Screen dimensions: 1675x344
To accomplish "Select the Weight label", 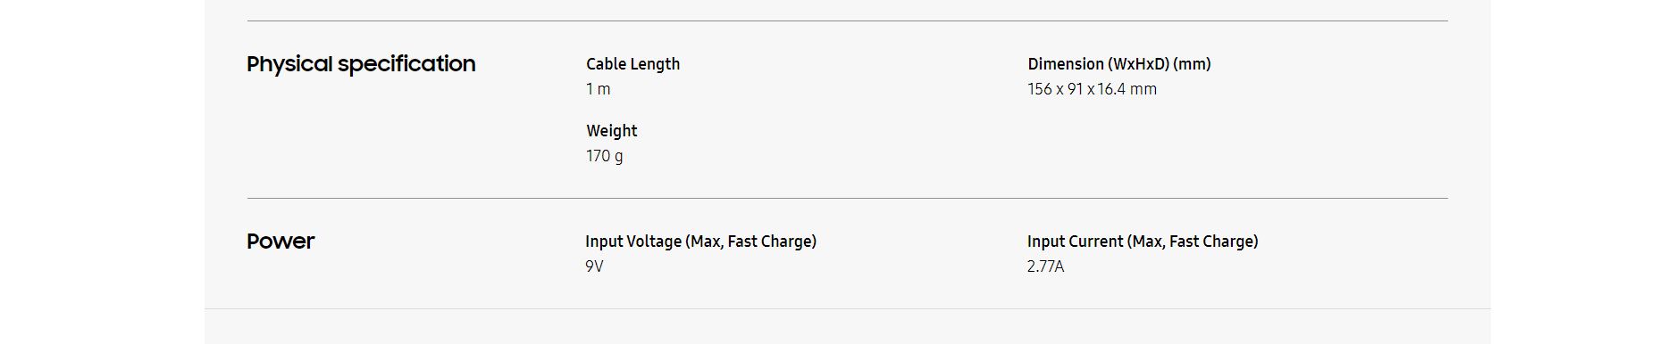I will point(611,131).
